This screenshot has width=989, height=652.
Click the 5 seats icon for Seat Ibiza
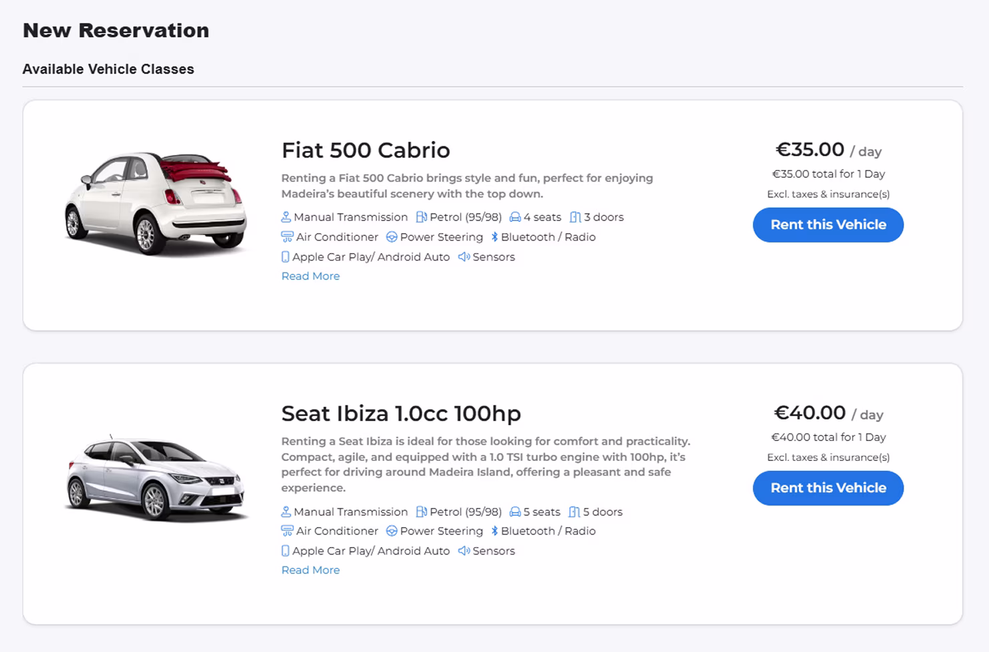(515, 512)
